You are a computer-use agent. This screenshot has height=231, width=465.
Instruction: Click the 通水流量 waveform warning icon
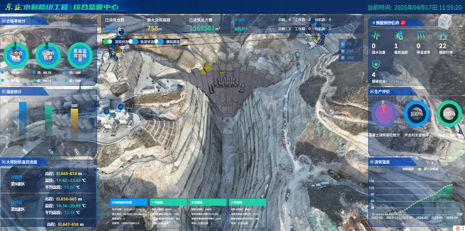376,36
